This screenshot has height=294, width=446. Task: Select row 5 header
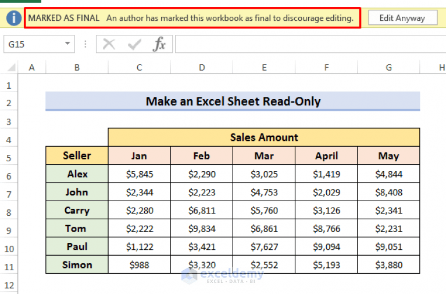point(9,158)
